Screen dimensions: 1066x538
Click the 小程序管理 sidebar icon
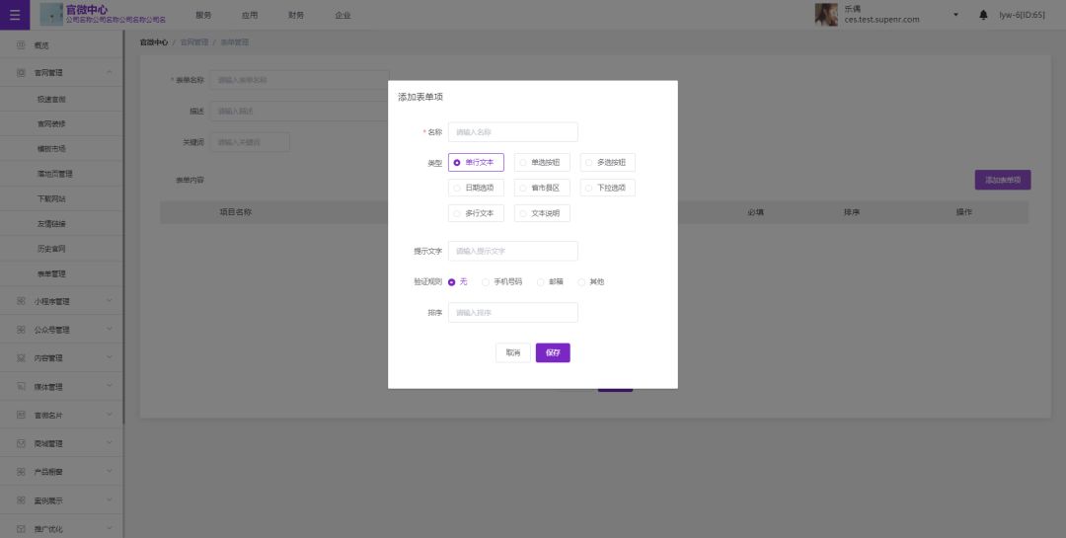(21, 301)
